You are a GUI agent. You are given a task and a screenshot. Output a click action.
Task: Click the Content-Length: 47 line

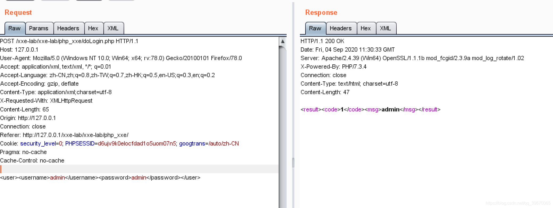point(325,92)
